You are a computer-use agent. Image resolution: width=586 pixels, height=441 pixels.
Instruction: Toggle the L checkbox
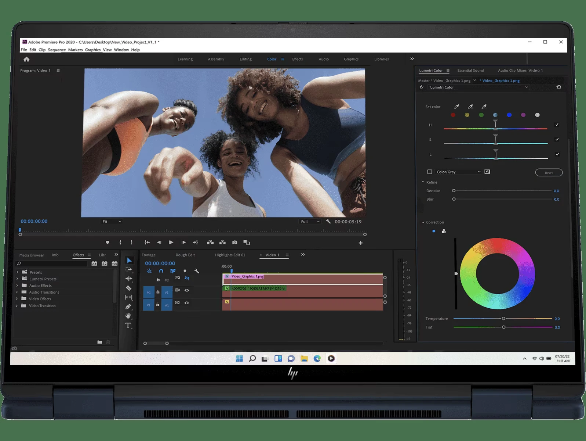[557, 154]
